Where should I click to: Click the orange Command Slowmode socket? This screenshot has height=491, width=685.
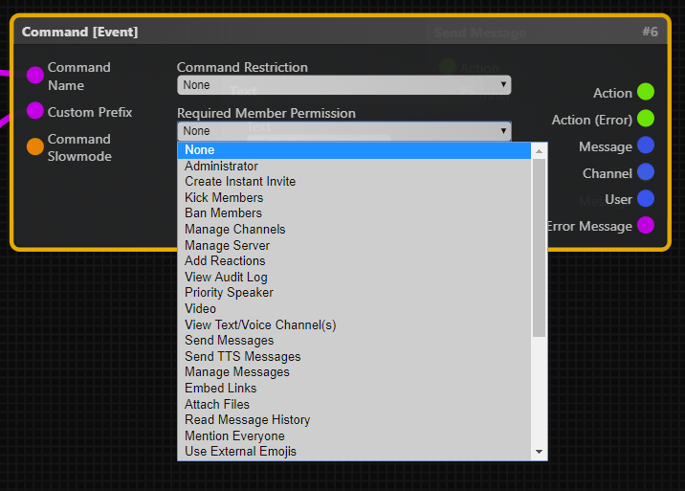[35, 146]
